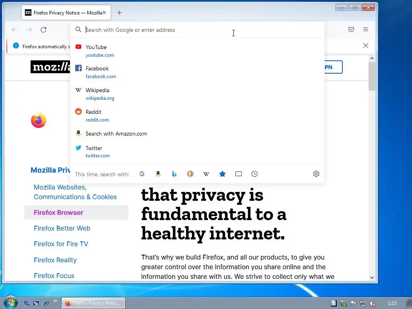
Task: Select the YouTube suggestion
Action: pyautogui.click(x=197, y=51)
